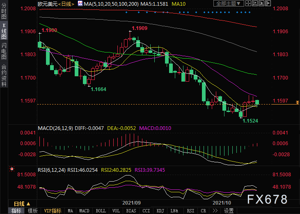Switch to the 分时图 side tab
300x214 pixels.
pos(4,11)
